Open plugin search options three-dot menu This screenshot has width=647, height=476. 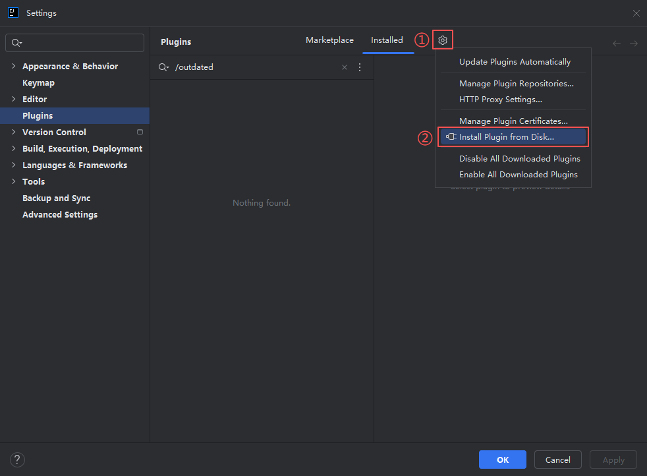360,67
